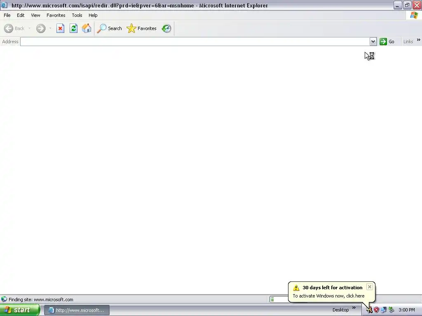
Task: Click the 'Finding site: www.microsoft.com' status text
Action: tap(41, 300)
